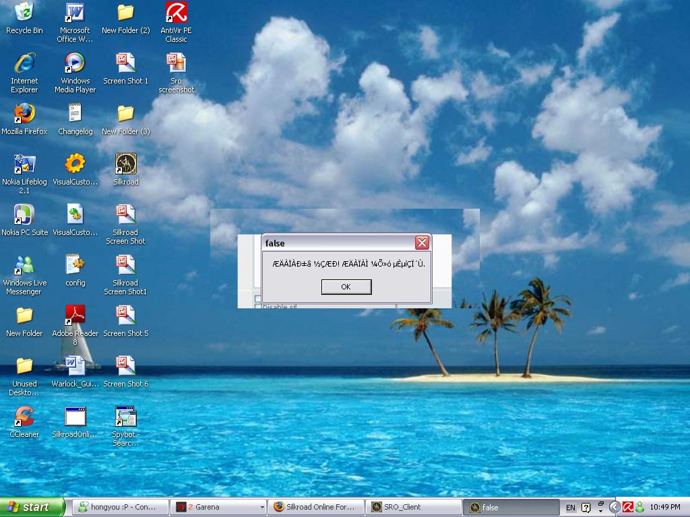Switch to SRO_Client taskbar item
Viewport: 690px width, 517px height.
412,507
